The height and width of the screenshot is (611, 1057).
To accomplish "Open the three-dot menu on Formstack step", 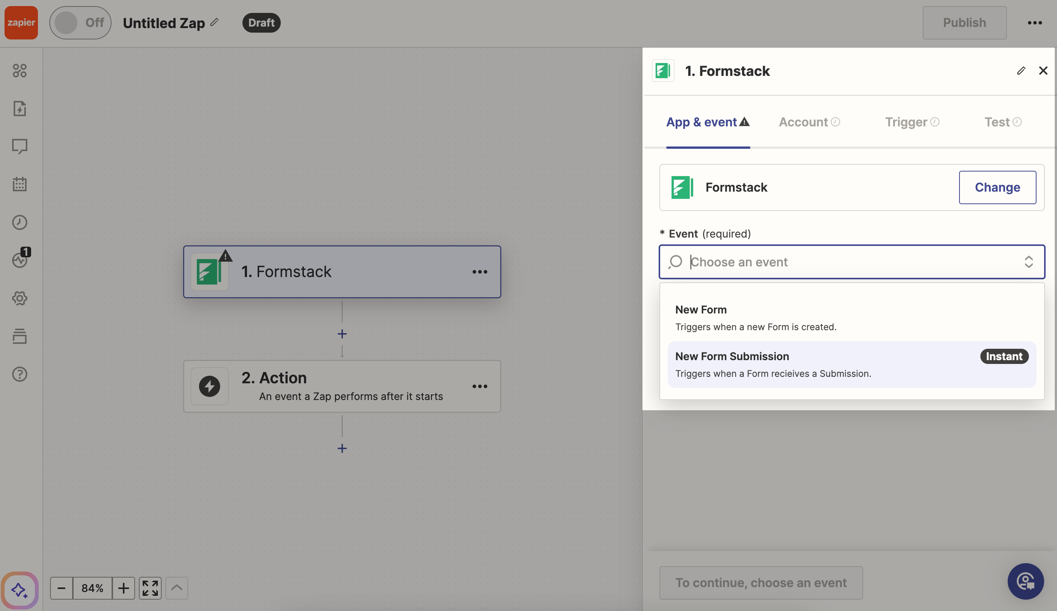I will (x=480, y=271).
